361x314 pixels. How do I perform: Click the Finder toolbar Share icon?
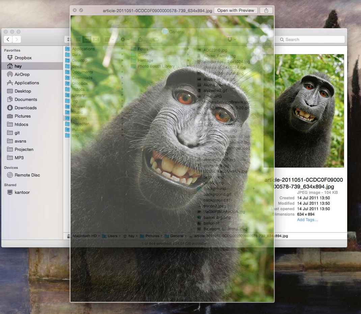(x=140, y=39)
